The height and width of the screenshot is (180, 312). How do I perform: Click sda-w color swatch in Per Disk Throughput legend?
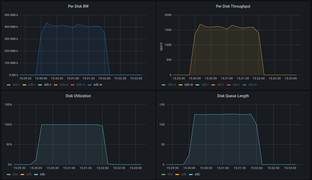[244, 85]
